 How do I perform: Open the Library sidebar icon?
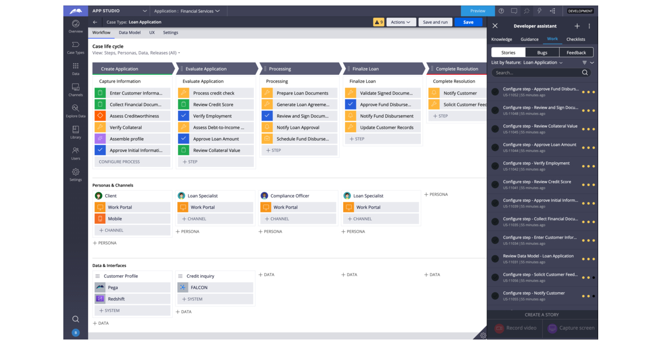(75, 132)
